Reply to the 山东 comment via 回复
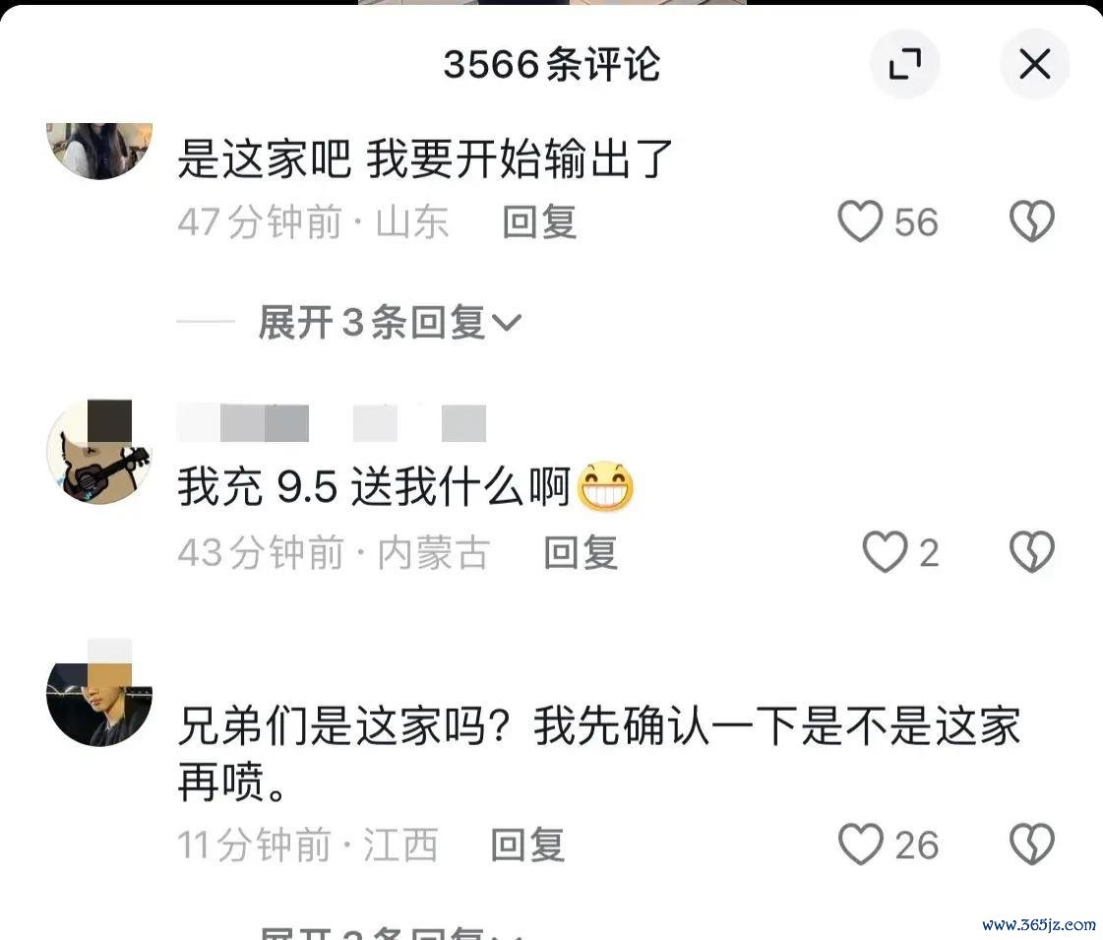The height and width of the screenshot is (940, 1103). 539,221
